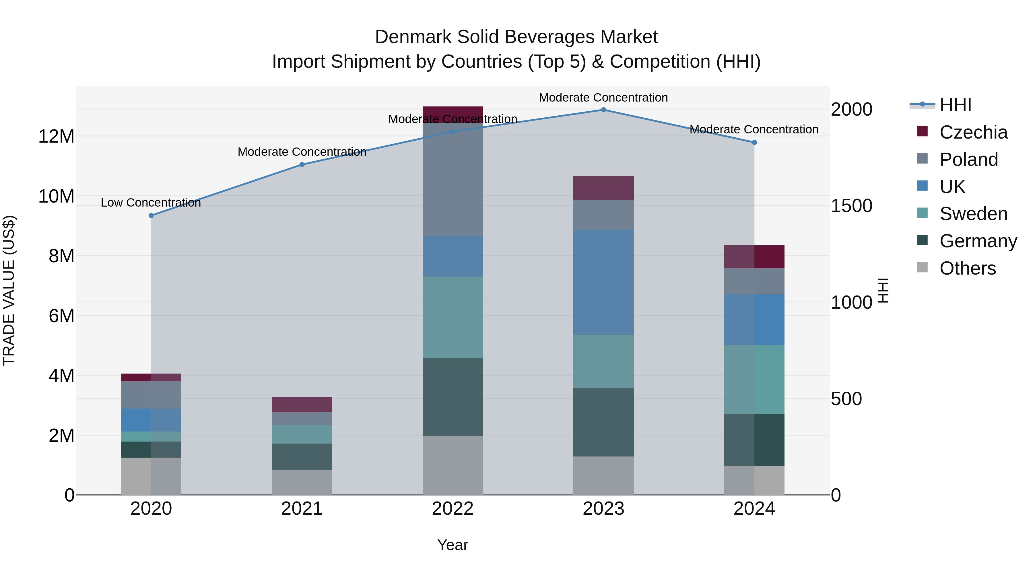
Task: Click the 1500 tick on HHI axis
Action: (x=852, y=206)
